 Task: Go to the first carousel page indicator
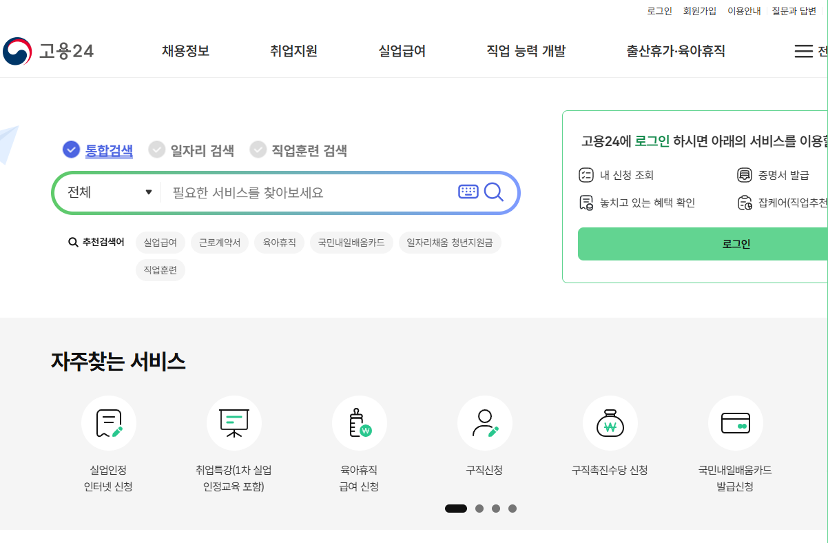coord(456,509)
